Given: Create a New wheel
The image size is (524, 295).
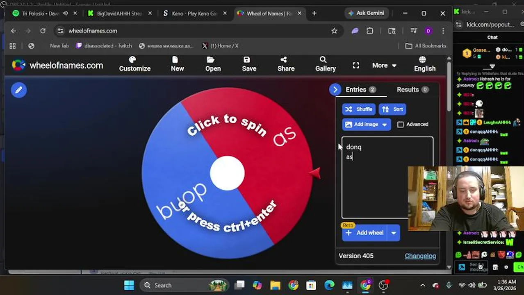Looking at the screenshot, I should click(x=177, y=64).
